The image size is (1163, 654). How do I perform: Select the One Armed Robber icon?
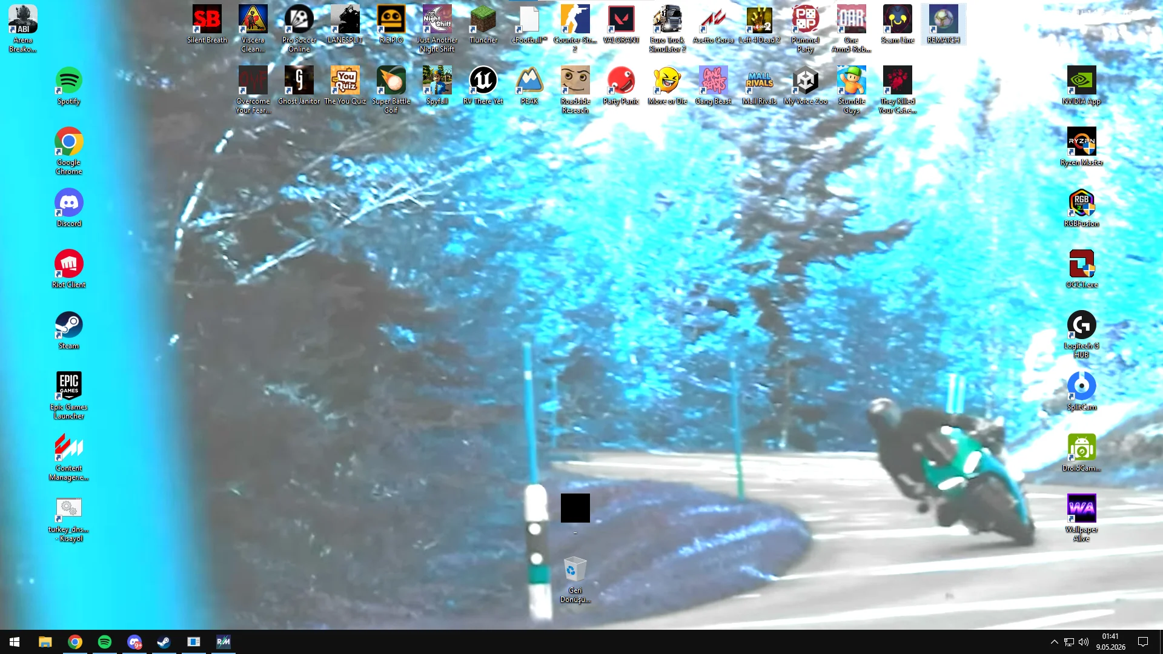[852, 28]
